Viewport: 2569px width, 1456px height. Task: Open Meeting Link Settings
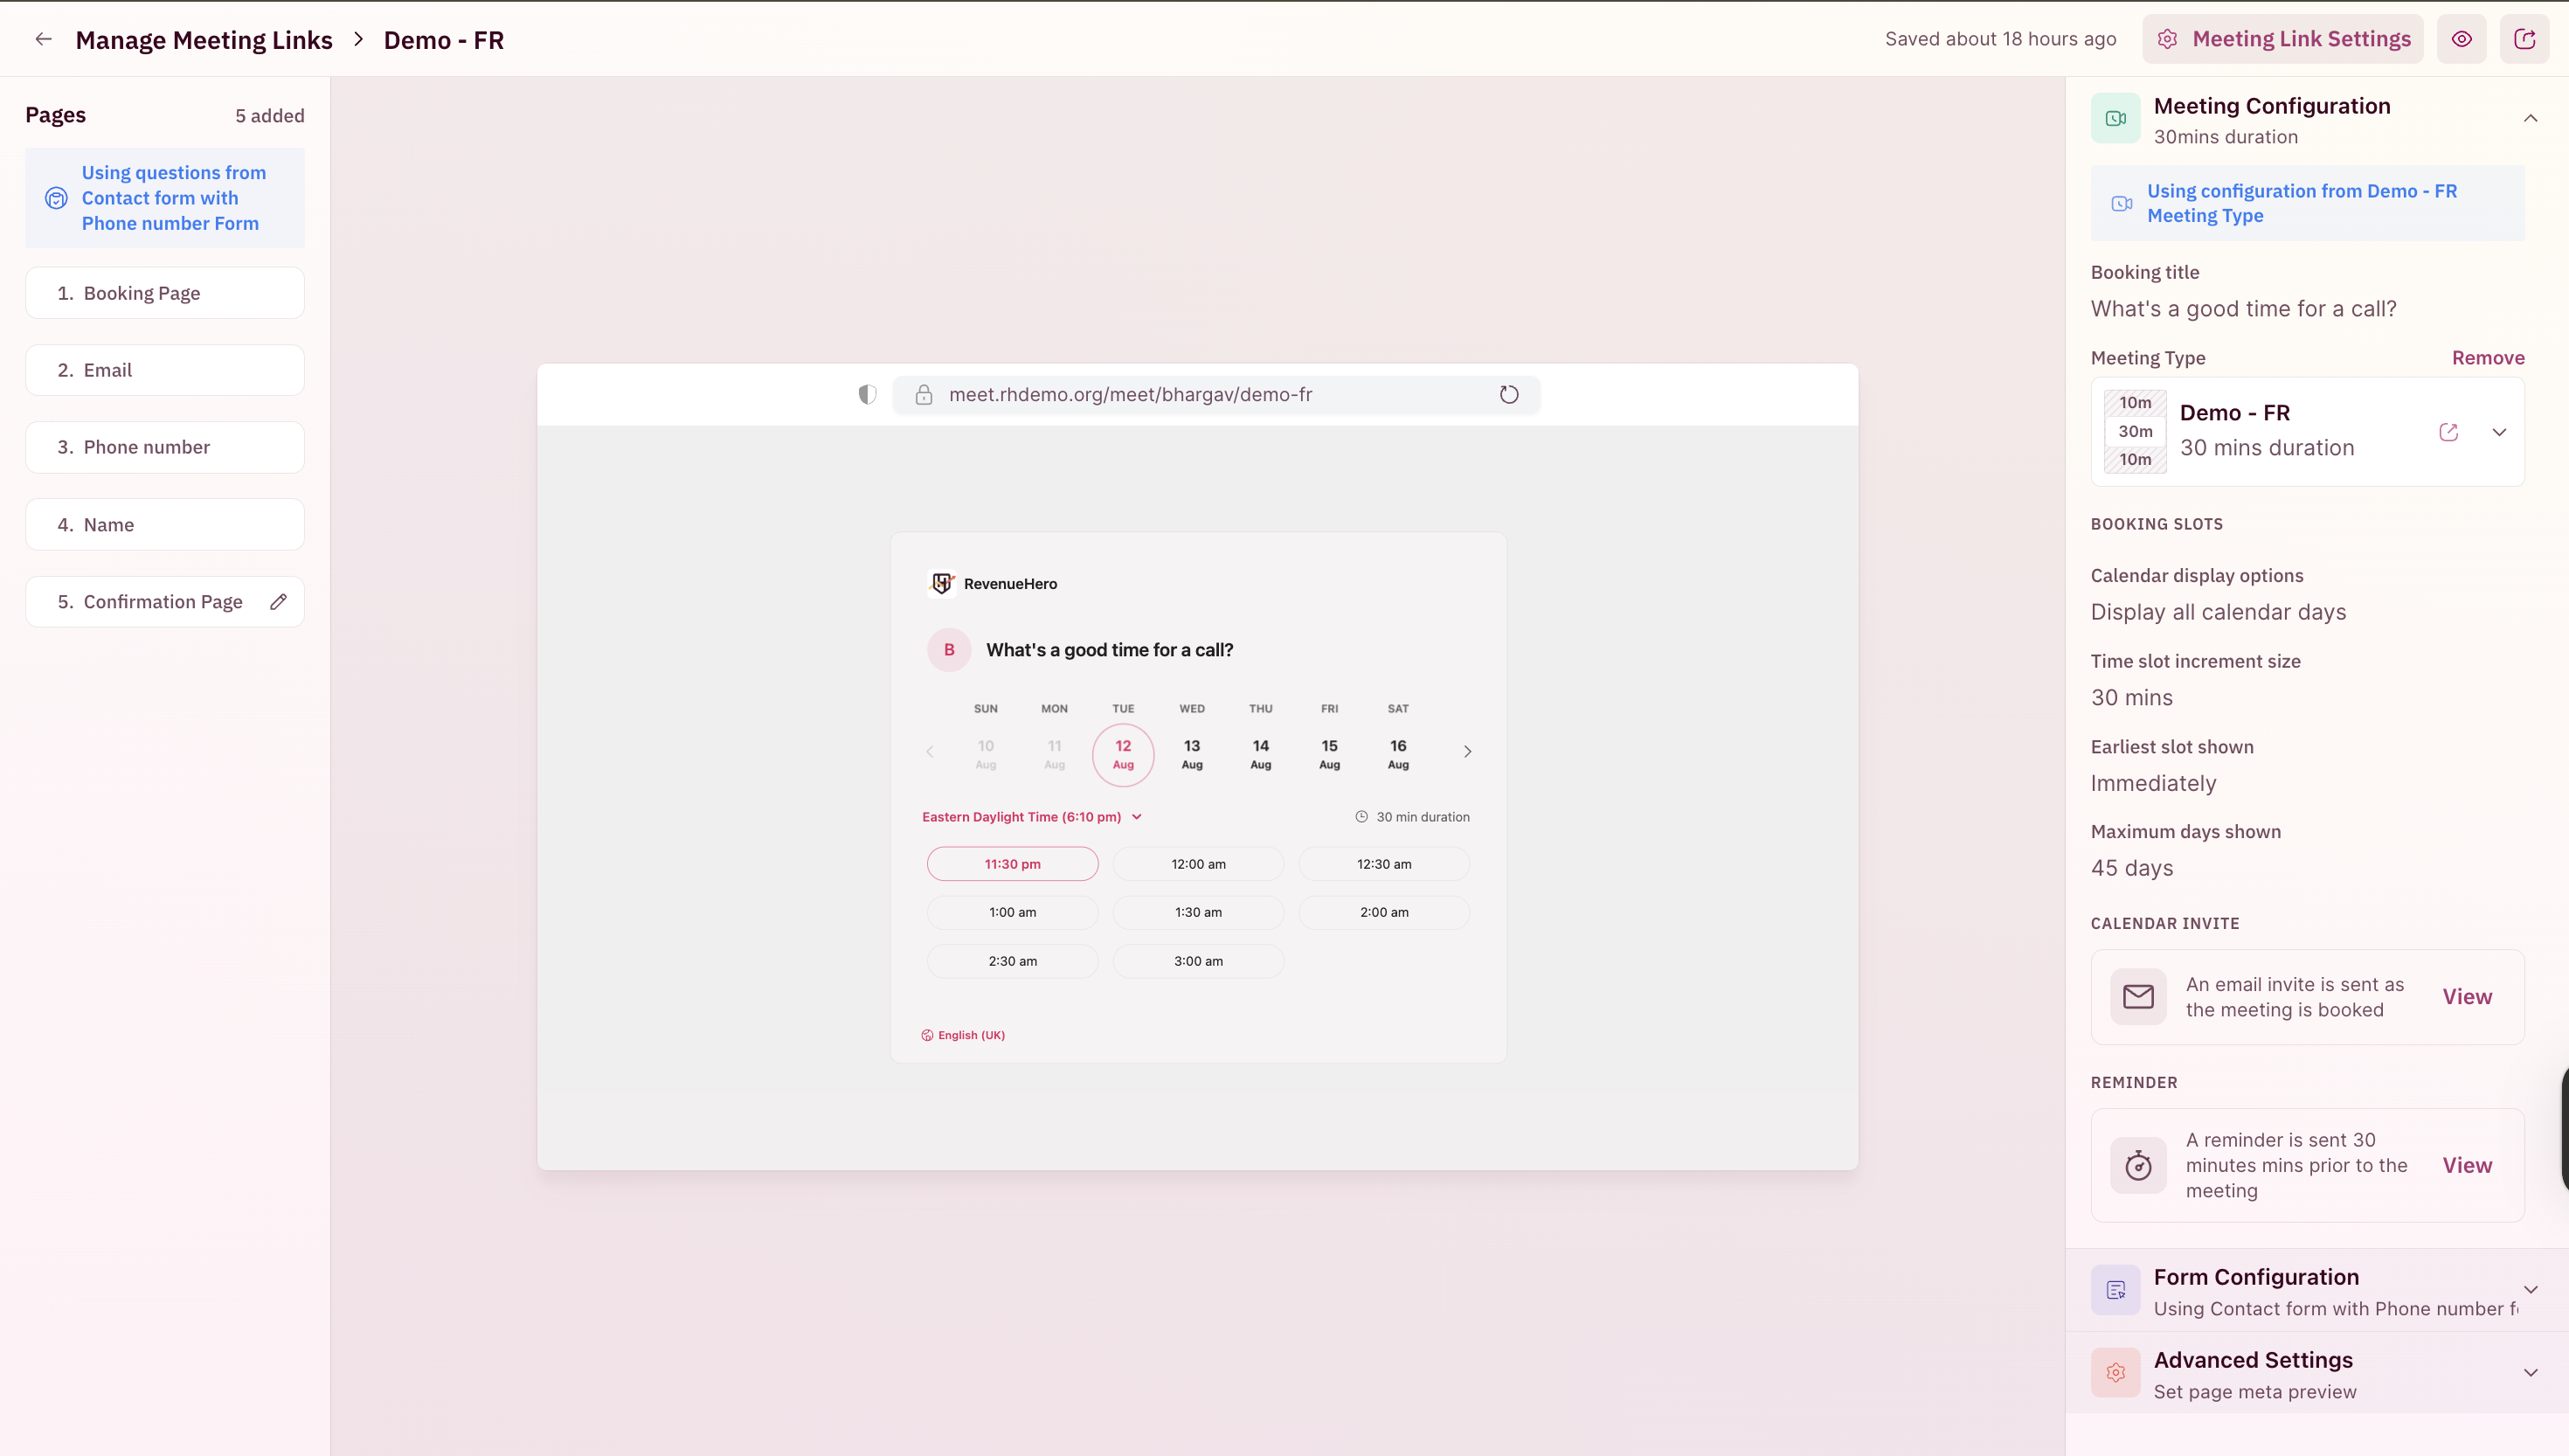pos(2283,39)
